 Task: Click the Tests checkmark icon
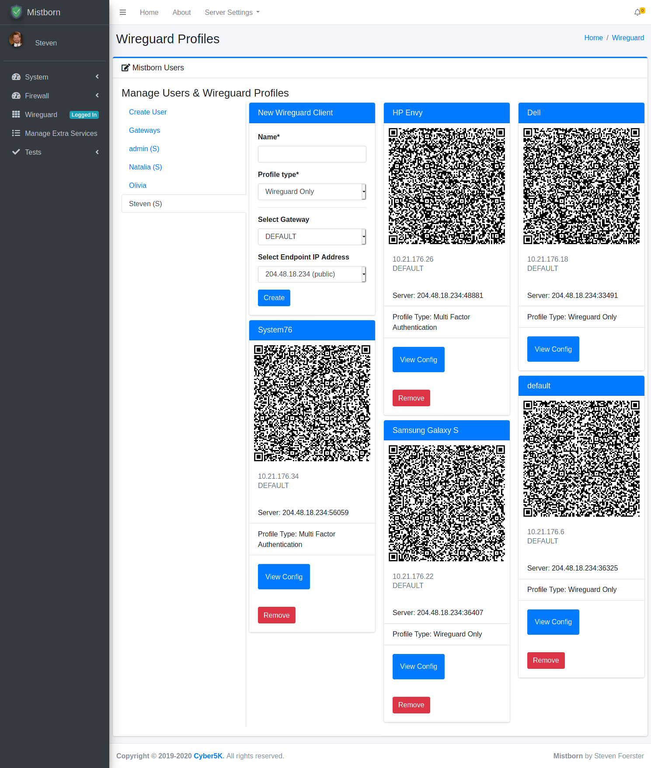point(16,152)
